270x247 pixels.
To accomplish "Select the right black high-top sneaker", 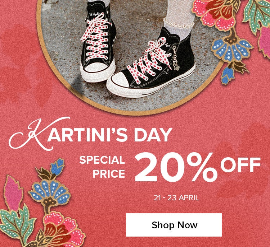I will tap(151, 63).
